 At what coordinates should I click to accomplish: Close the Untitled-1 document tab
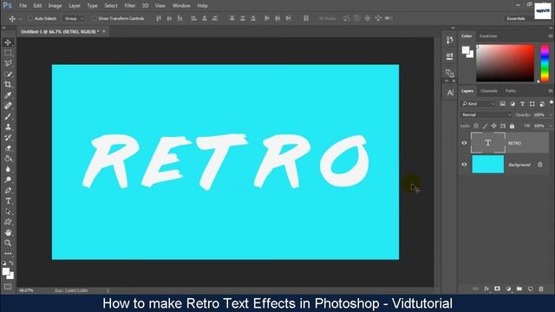pyautogui.click(x=104, y=31)
